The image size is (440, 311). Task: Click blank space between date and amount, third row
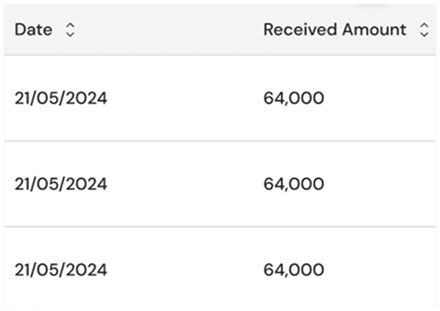pos(185,270)
